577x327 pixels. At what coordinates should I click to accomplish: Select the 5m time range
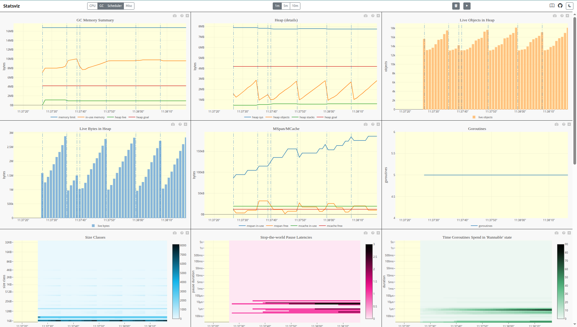tap(285, 6)
